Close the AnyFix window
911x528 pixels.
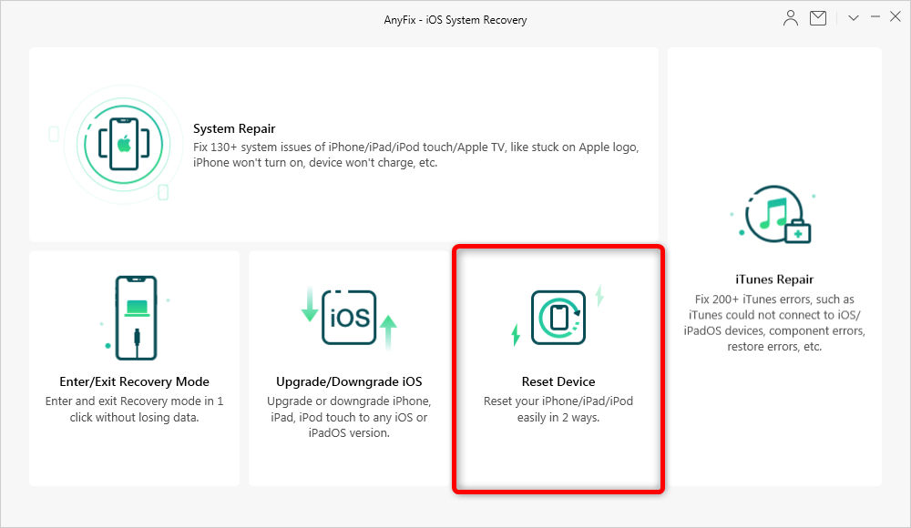click(896, 17)
